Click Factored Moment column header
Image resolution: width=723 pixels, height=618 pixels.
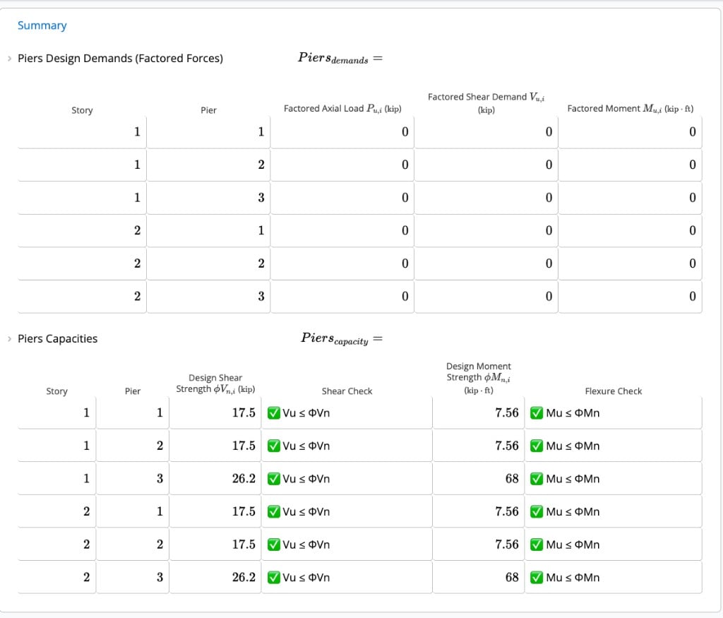click(631, 108)
